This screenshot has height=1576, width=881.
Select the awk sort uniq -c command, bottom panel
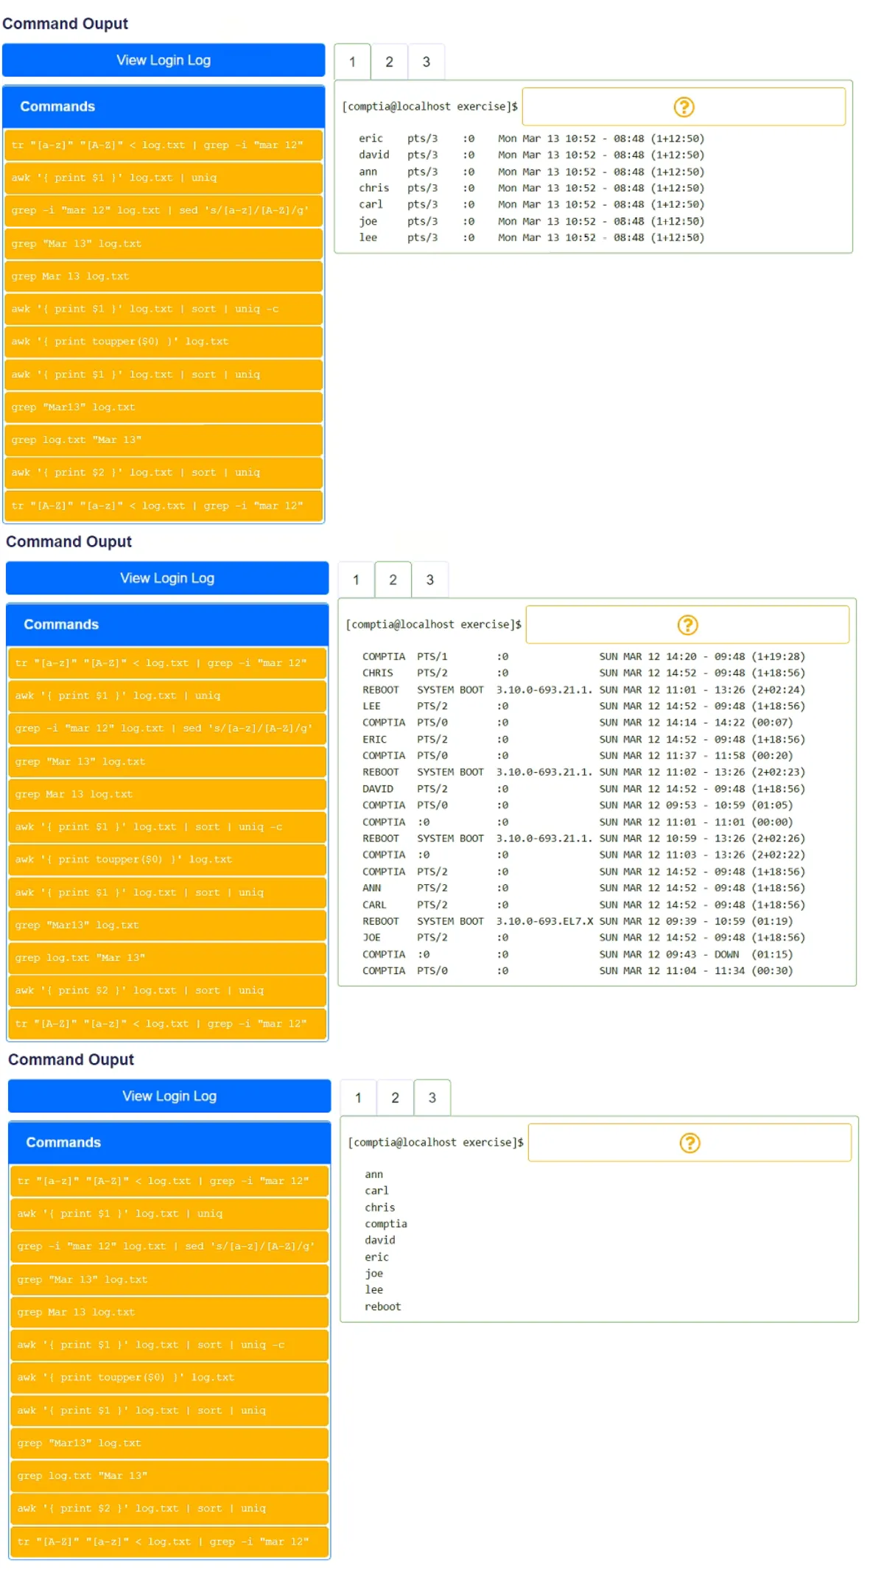pos(169,1345)
